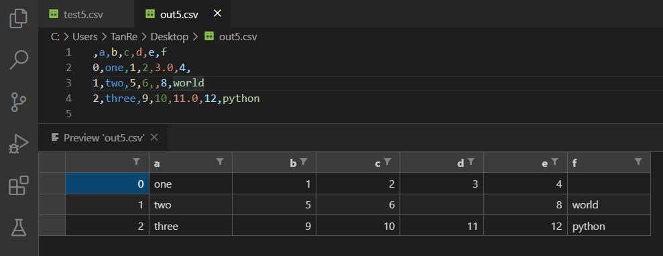
Task: Click the filter icon on column a
Action: coord(220,162)
